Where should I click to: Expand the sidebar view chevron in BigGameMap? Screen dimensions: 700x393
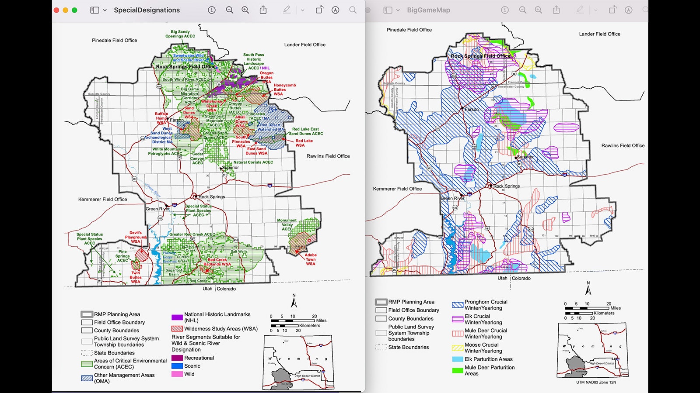coord(398,10)
